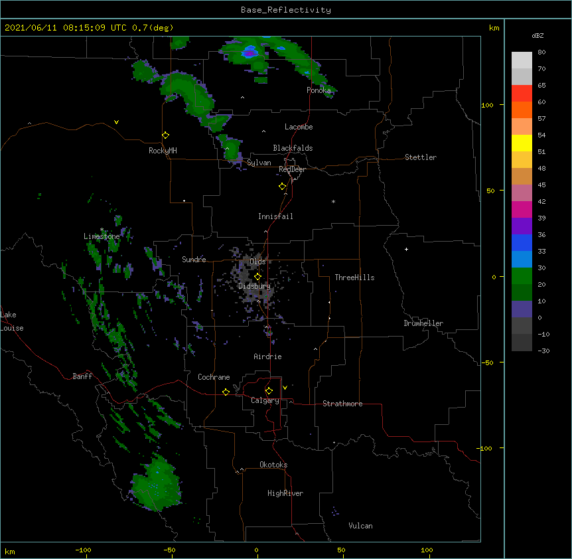Click the Banff label
The height and width of the screenshot is (559, 572).
tap(82, 376)
